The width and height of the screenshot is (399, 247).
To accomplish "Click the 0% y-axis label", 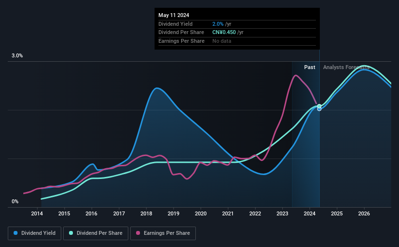I will pos(15,201).
